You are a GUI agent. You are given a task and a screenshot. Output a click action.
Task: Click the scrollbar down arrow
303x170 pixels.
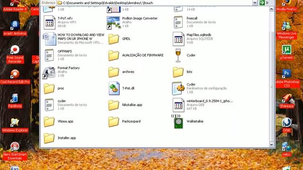272,144
